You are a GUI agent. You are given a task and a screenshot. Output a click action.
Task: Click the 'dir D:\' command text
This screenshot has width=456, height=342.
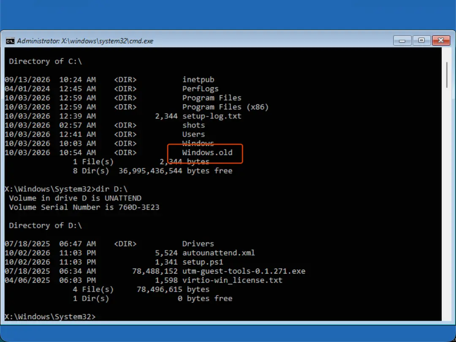(111, 189)
